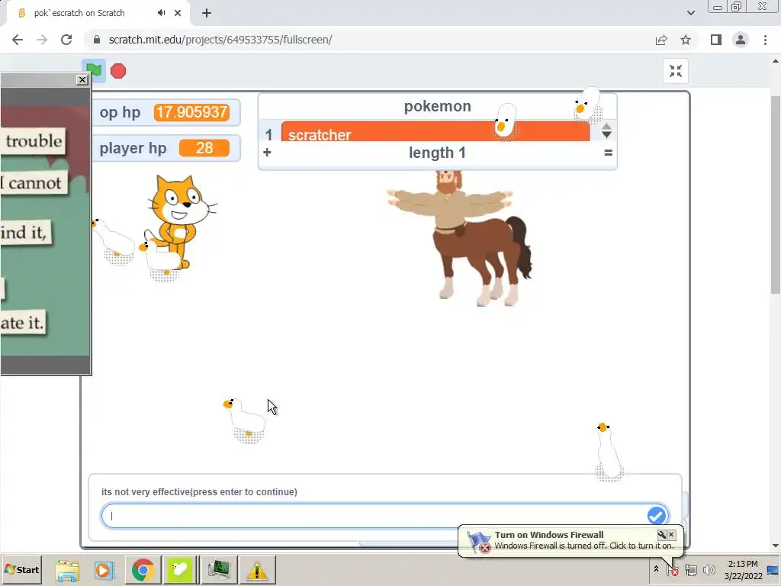Submit answer with blue checkmark button
This screenshot has width=781, height=586.
pos(656,516)
